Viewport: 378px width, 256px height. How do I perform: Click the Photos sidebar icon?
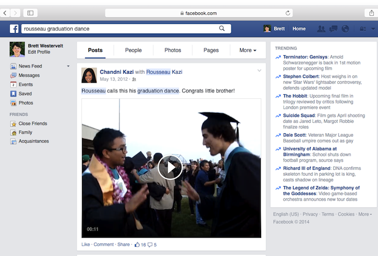coord(13,103)
